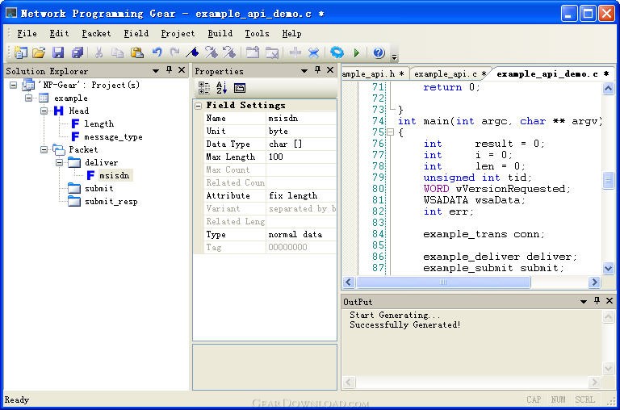Select the submit packet folder
The width and height of the screenshot is (620, 410).
pyautogui.click(x=98, y=189)
